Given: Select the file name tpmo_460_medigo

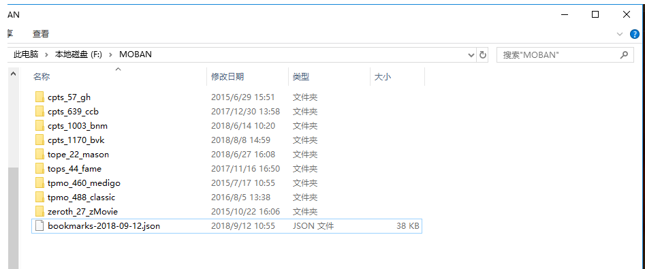Looking at the screenshot, I should [84, 183].
